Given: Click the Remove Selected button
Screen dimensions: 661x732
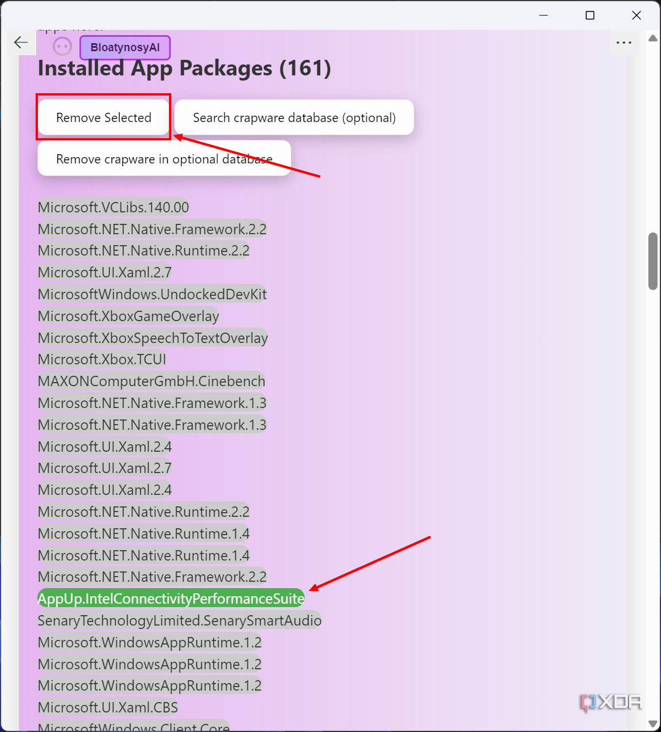Looking at the screenshot, I should (x=103, y=117).
